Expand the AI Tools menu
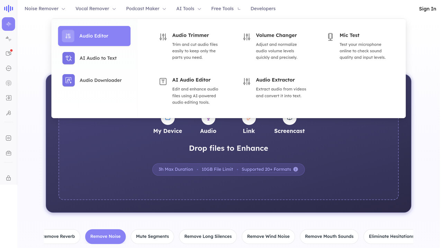This screenshot has width=443, height=248. [189, 9]
